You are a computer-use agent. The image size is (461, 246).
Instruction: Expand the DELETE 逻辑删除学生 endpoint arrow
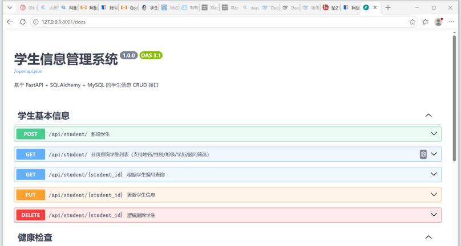click(434, 215)
